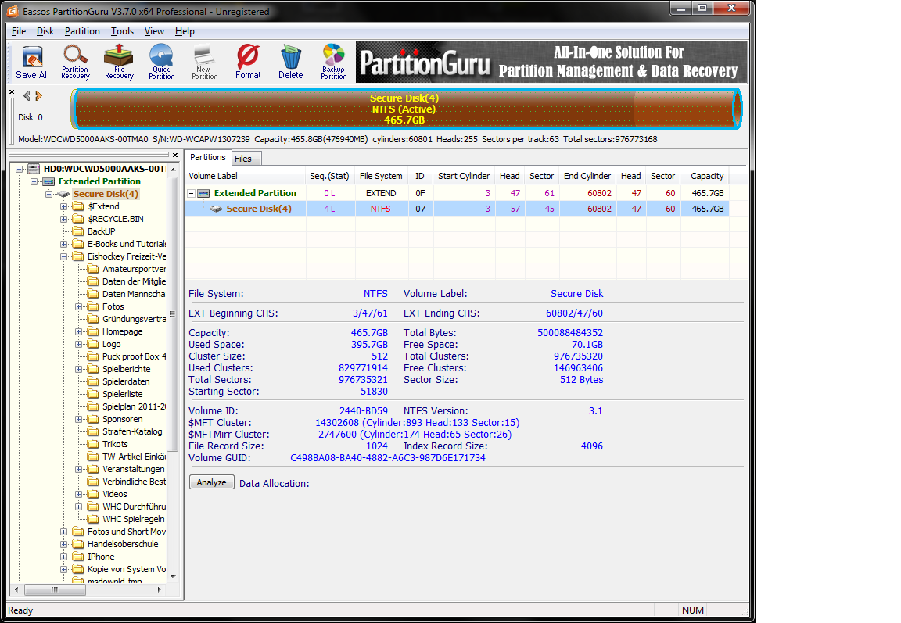
Task: Start Quick Partition from the toolbar
Action: [x=161, y=62]
